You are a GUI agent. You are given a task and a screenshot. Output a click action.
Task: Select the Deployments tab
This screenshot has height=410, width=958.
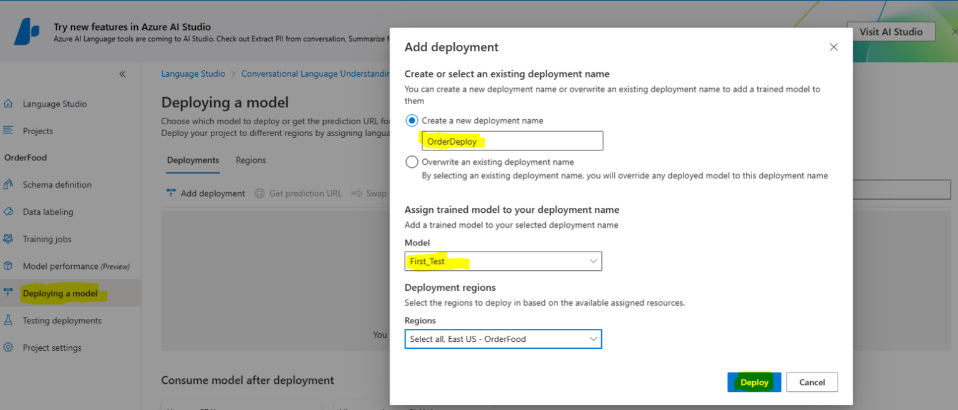(193, 160)
